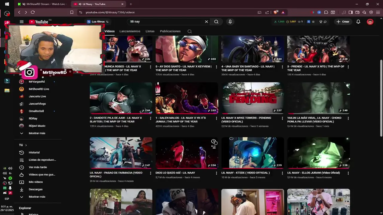
Task: Expand Mostrar más below Descargas
Action: pyautogui.click(x=37, y=197)
